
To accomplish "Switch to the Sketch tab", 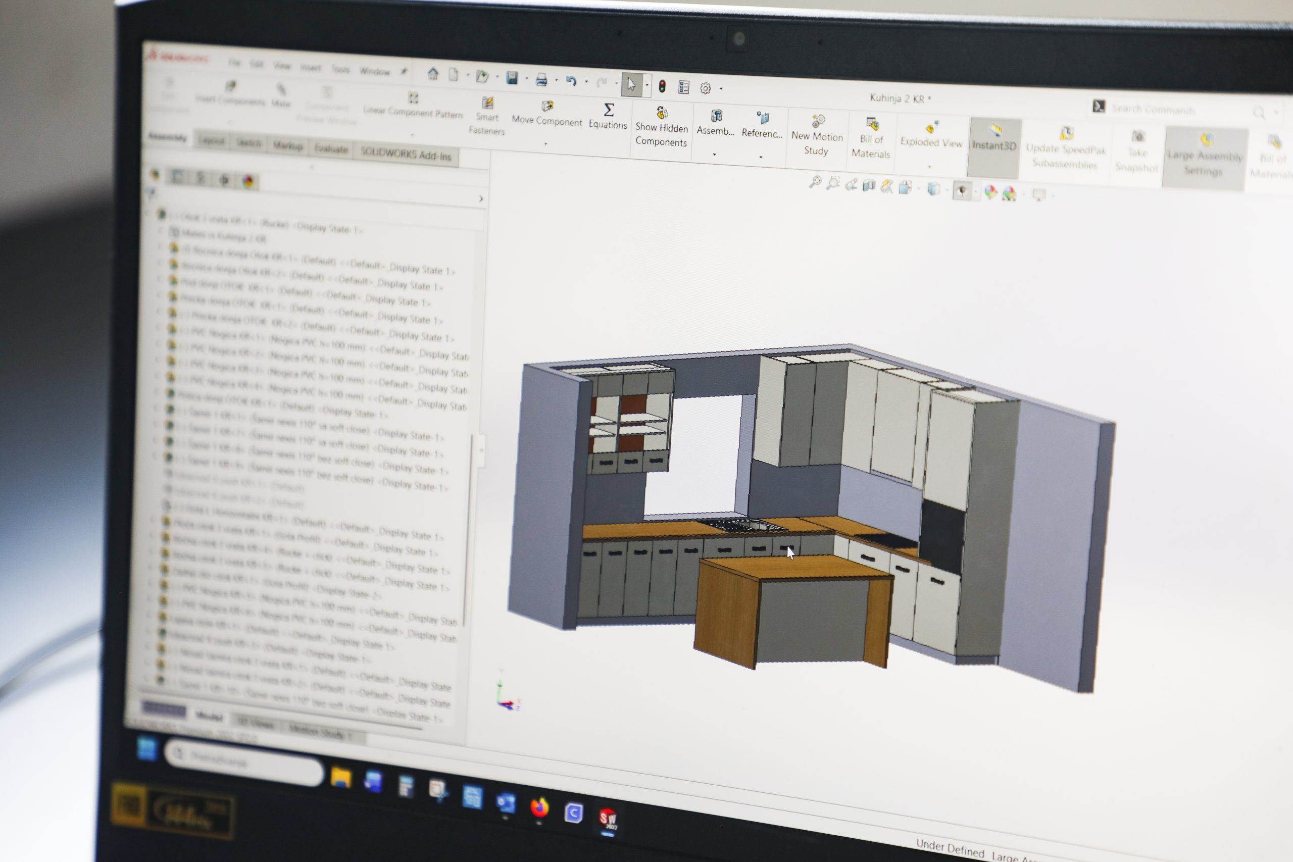I will 249,143.
